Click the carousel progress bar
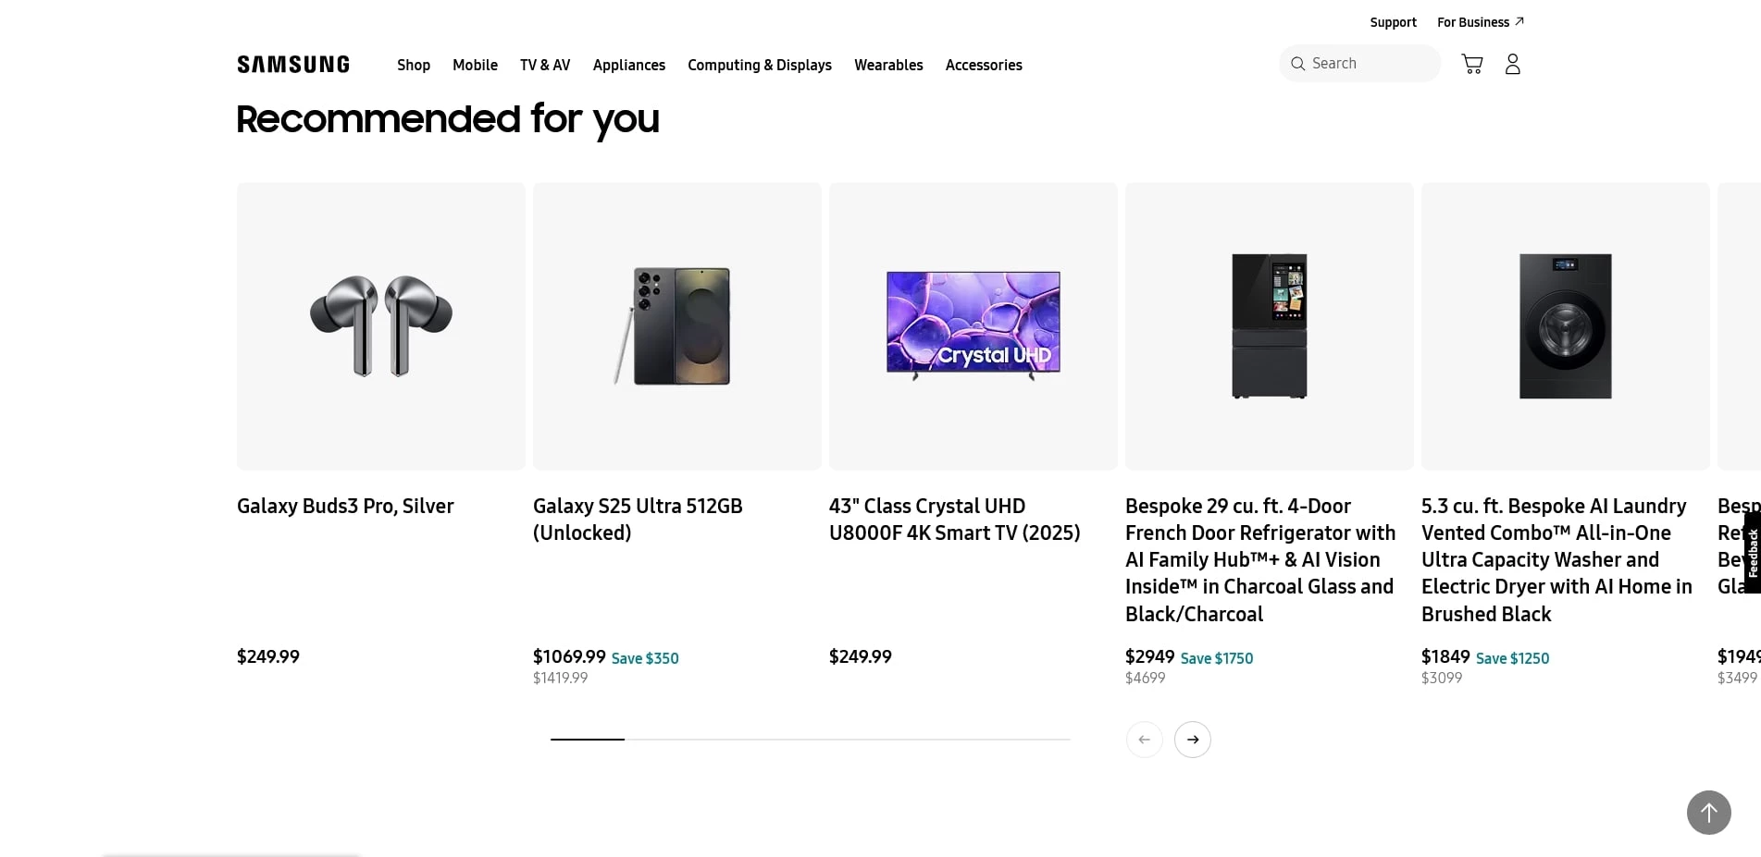The width and height of the screenshot is (1761, 857). (810, 740)
